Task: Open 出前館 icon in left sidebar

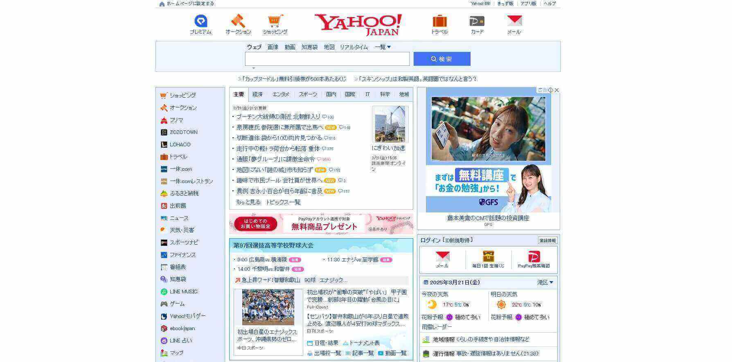Action: pos(164,206)
